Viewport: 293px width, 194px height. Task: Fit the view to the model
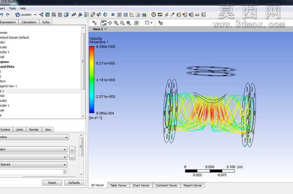(x=129, y=23)
